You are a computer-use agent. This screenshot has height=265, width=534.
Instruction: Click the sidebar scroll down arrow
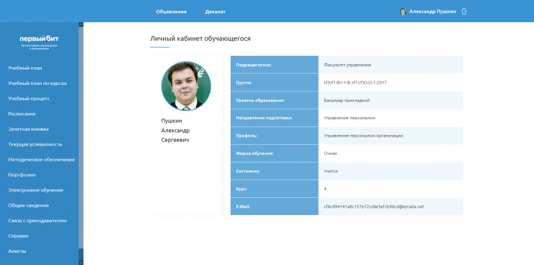coord(81,262)
